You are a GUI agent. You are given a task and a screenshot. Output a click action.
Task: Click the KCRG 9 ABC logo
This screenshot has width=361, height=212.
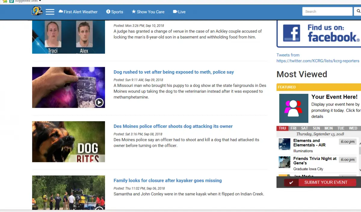[37, 11]
